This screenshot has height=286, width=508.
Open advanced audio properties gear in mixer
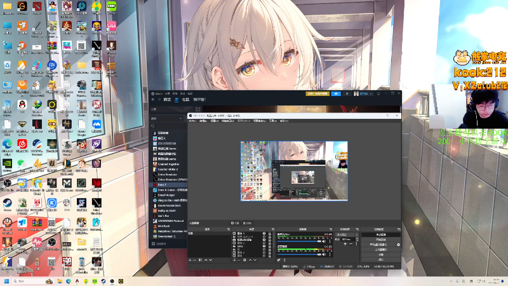click(x=279, y=260)
